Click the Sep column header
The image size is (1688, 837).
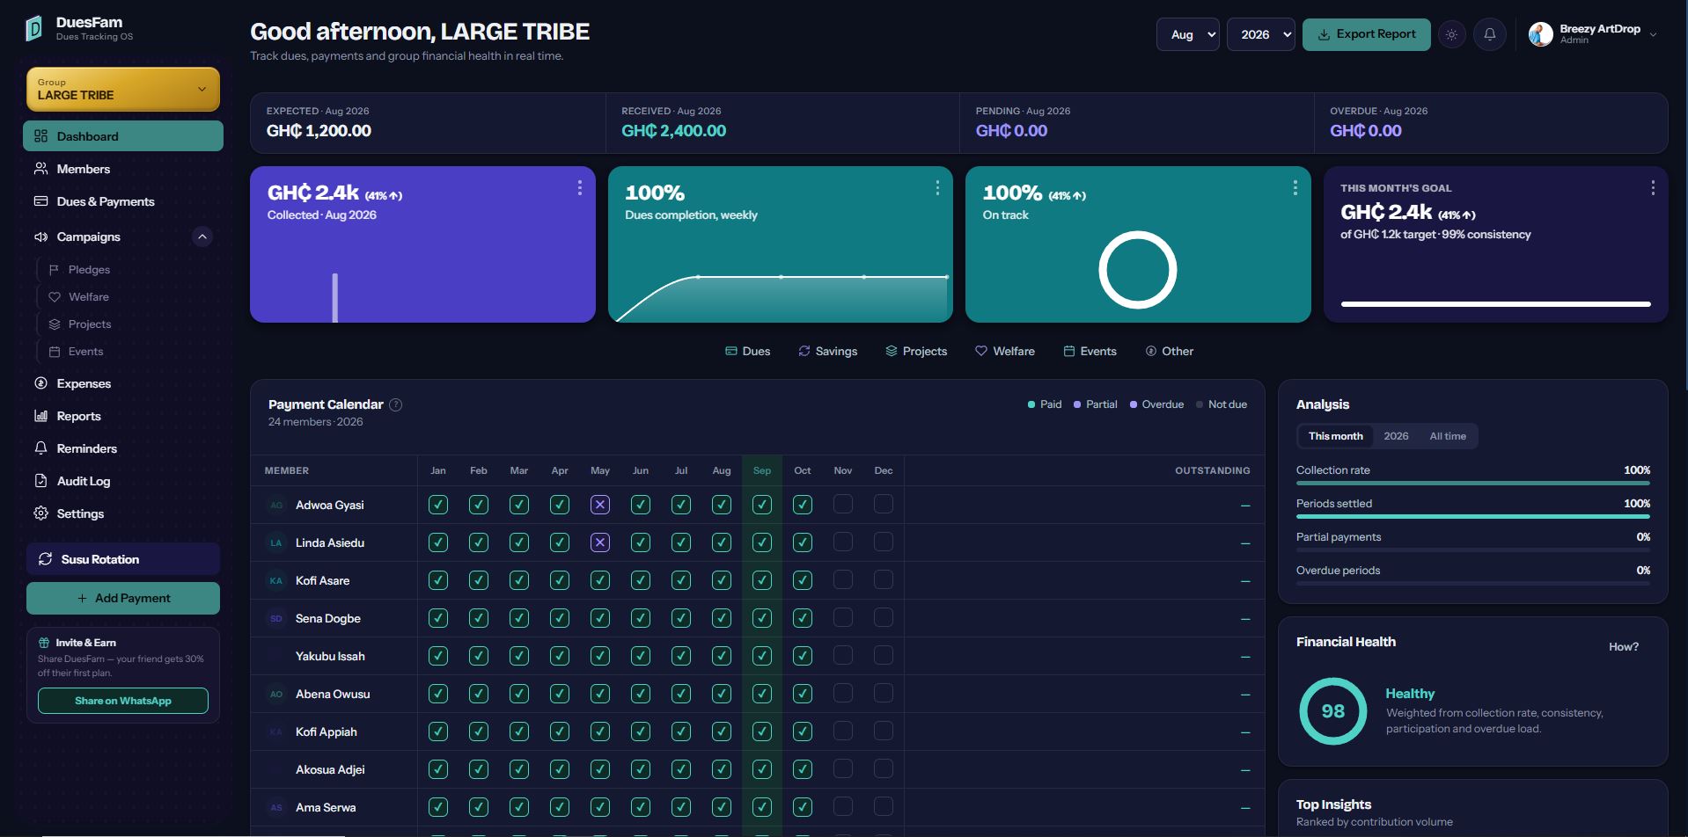tap(762, 470)
